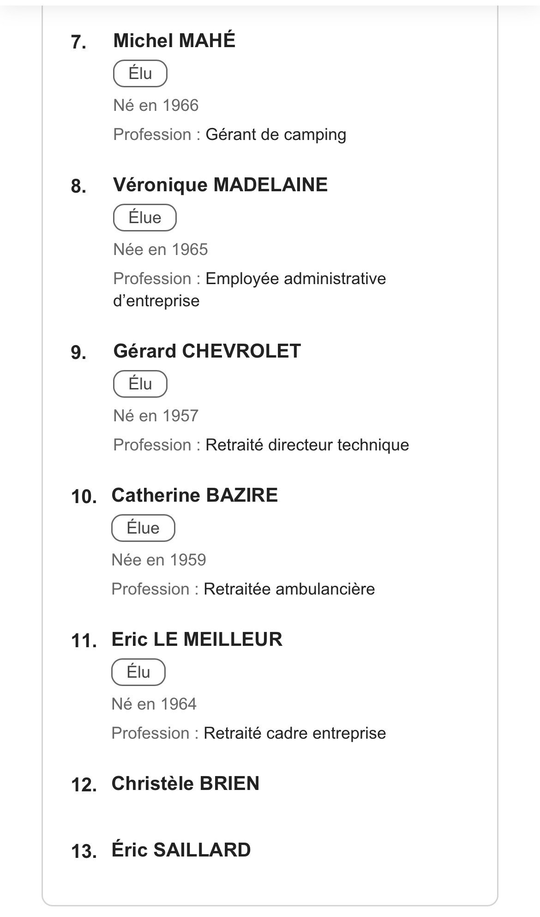Click "Employée administrative" profession text
Viewport: 540px width, 917px height.
click(295, 279)
